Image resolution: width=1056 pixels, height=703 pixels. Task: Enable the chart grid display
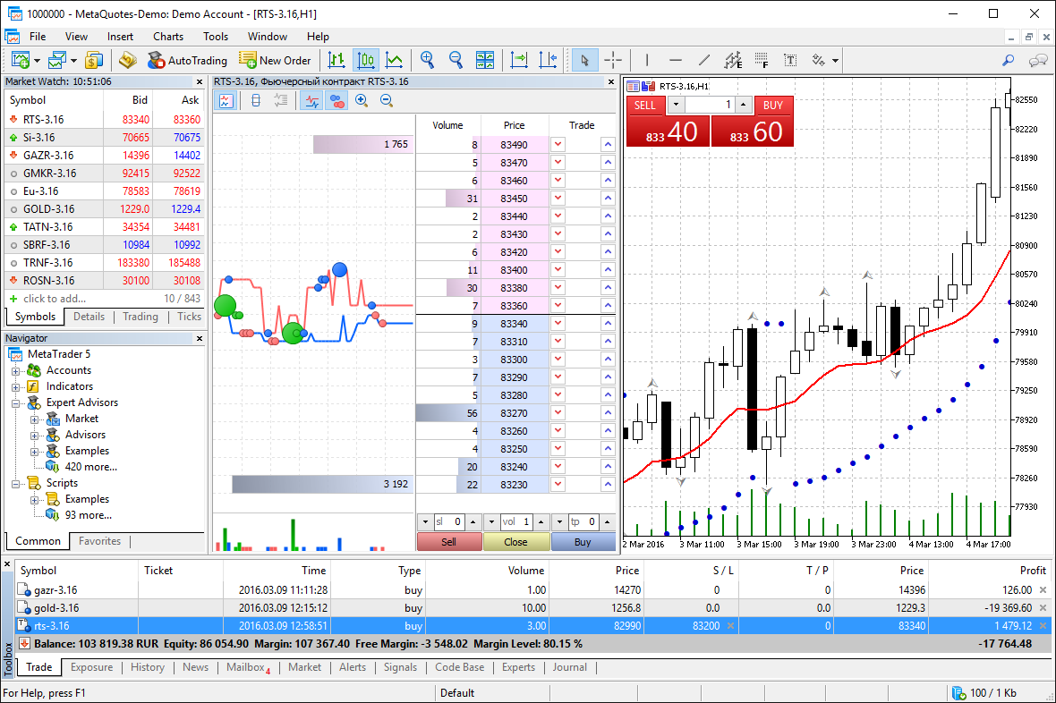[762, 60]
